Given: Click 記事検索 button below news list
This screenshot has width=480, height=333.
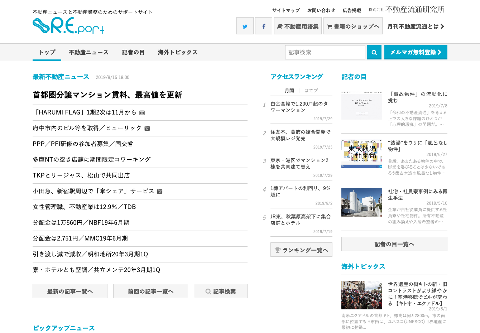Looking at the screenshot, I should pyautogui.click(x=221, y=291).
